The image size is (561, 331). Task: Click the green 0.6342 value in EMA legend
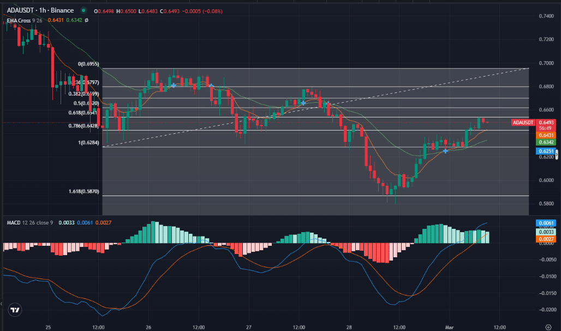(x=74, y=20)
